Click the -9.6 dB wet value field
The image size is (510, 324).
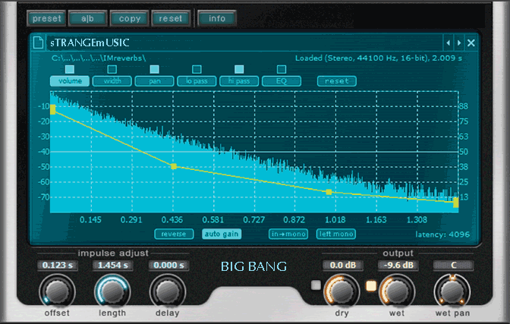(x=398, y=266)
